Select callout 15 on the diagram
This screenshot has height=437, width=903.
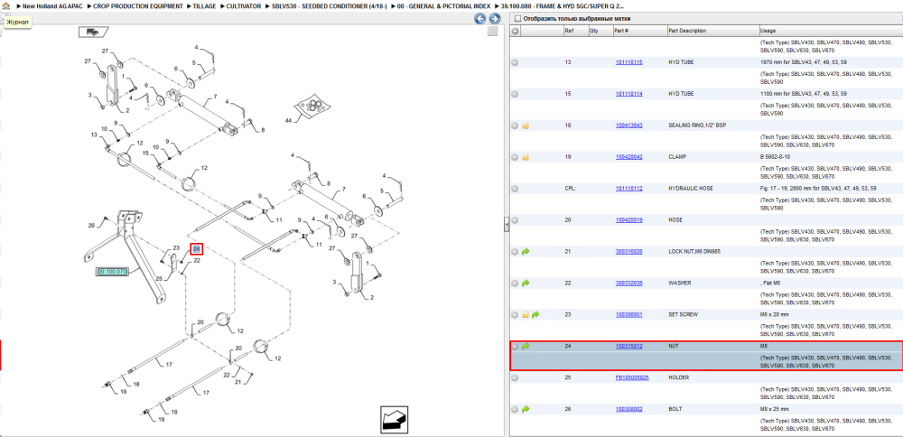point(146,153)
